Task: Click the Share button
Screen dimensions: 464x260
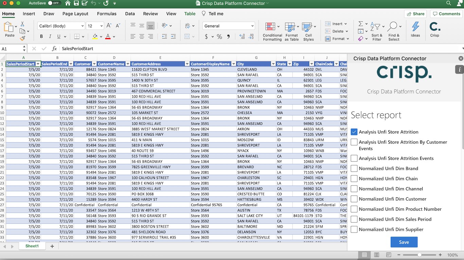Action: (415, 14)
